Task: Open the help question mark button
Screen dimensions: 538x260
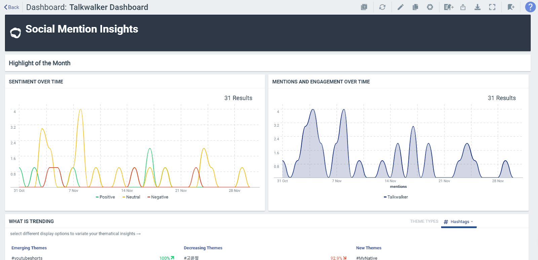Action: [x=530, y=7]
